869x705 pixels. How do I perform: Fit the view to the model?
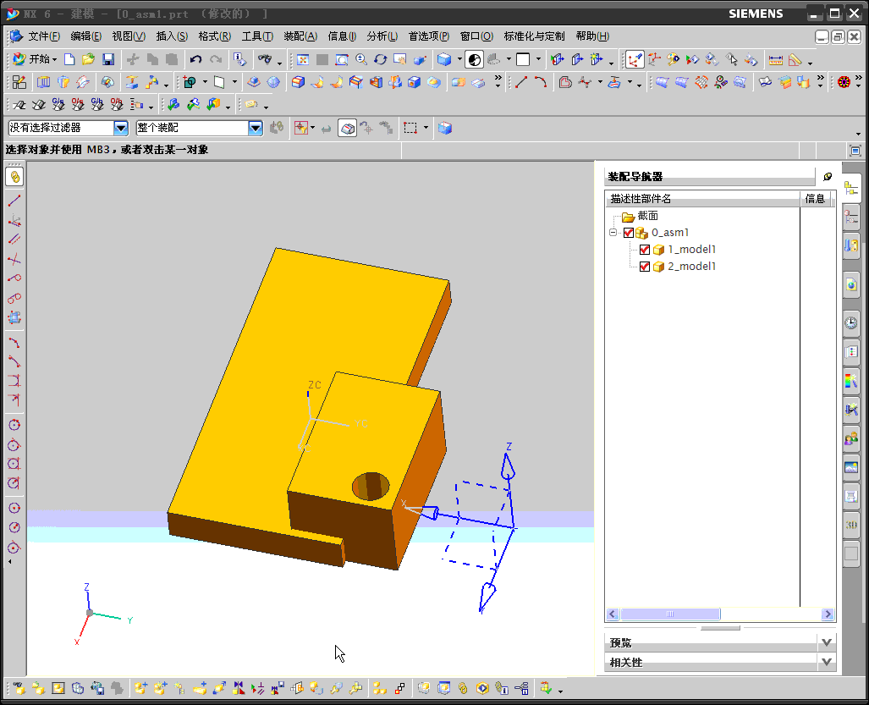coord(303,59)
